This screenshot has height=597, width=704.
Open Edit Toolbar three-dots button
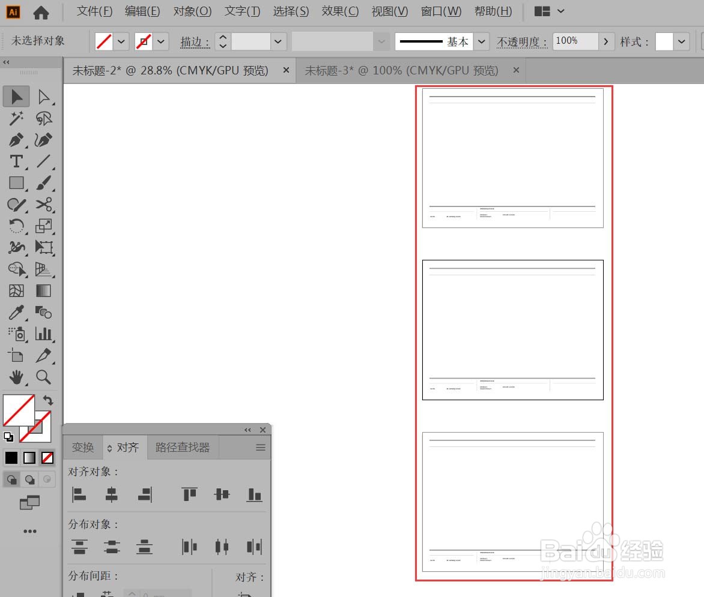[30, 532]
